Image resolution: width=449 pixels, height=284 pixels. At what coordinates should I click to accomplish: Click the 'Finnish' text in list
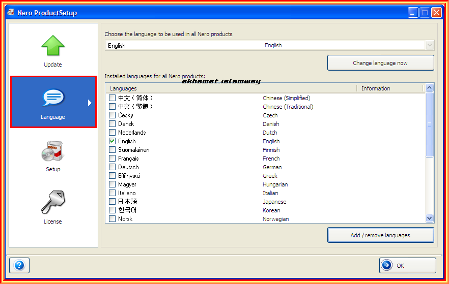pyautogui.click(x=271, y=150)
